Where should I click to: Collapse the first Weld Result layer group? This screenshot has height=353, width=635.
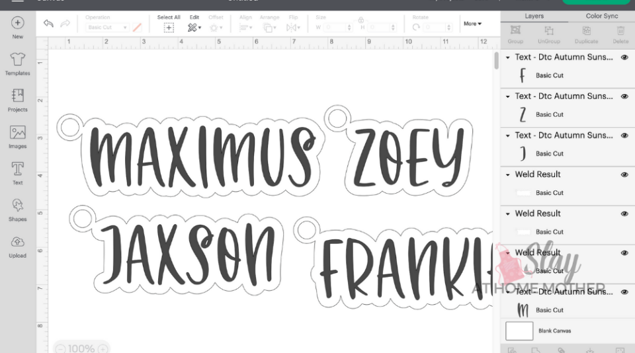click(x=508, y=175)
